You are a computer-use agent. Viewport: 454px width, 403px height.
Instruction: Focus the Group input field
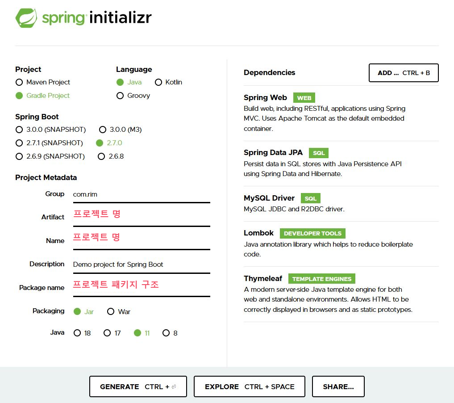tap(142, 194)
